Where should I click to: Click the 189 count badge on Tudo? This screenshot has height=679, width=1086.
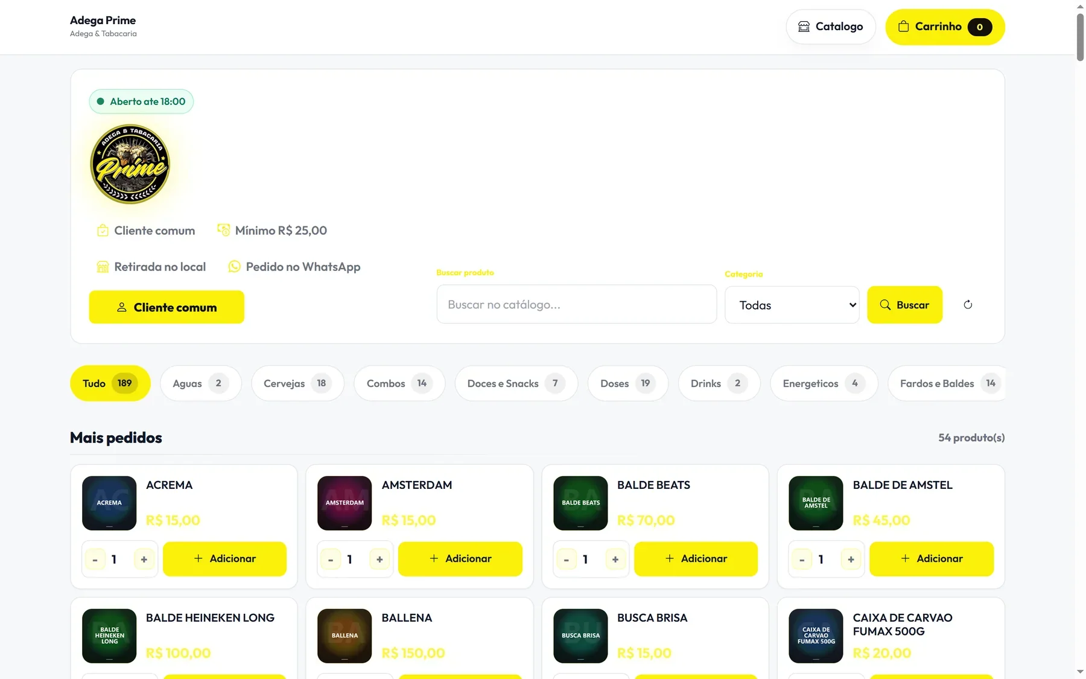(x=125, y=383)
